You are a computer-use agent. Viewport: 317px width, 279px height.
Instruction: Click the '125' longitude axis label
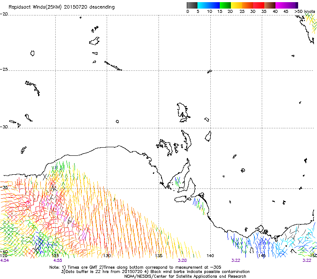pos(56,255)
